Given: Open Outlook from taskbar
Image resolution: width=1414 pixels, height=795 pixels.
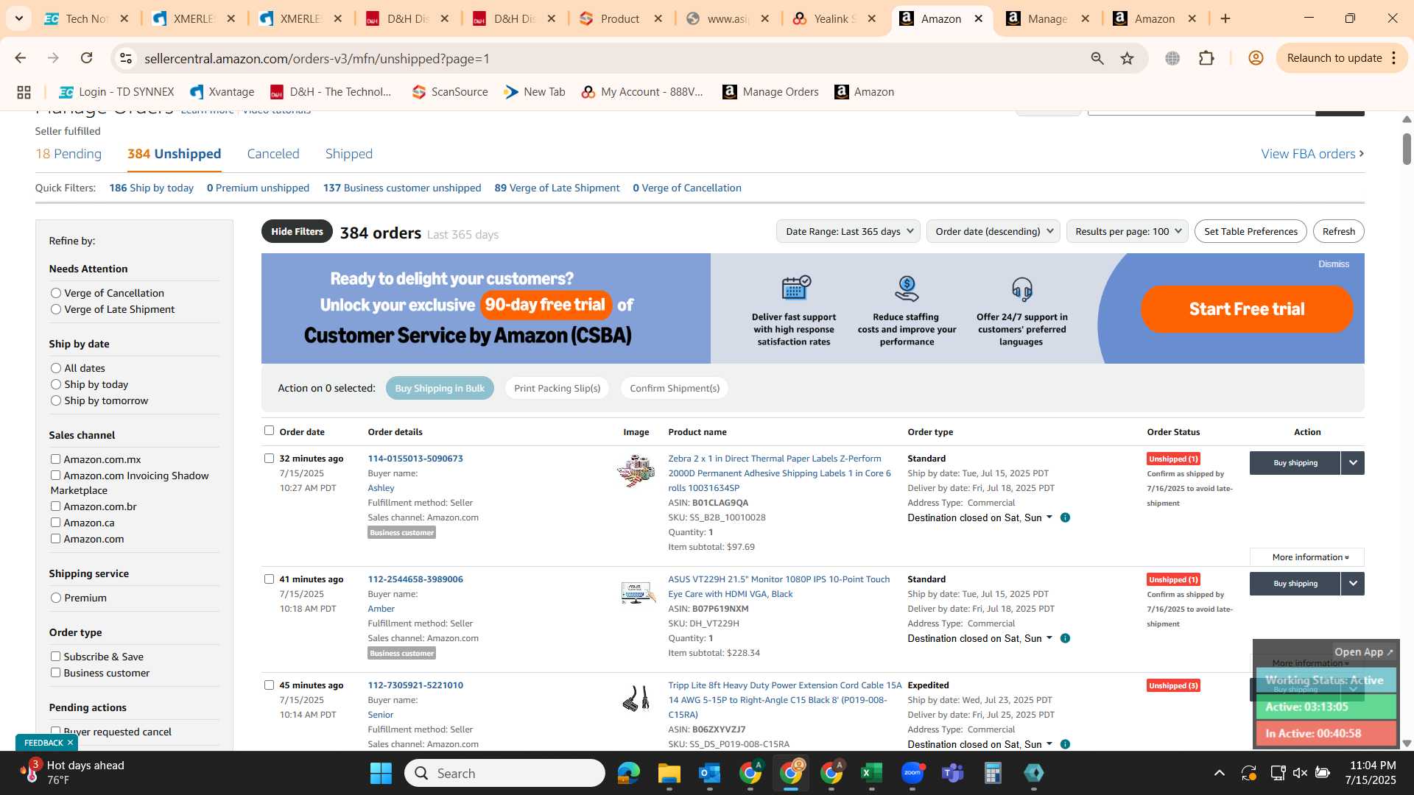Looking at the screenshot, I should 709,773.
